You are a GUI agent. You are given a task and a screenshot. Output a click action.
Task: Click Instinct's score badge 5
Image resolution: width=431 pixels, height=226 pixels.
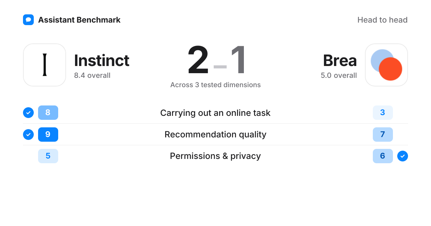pyautogui.click(x=48, y=156)
